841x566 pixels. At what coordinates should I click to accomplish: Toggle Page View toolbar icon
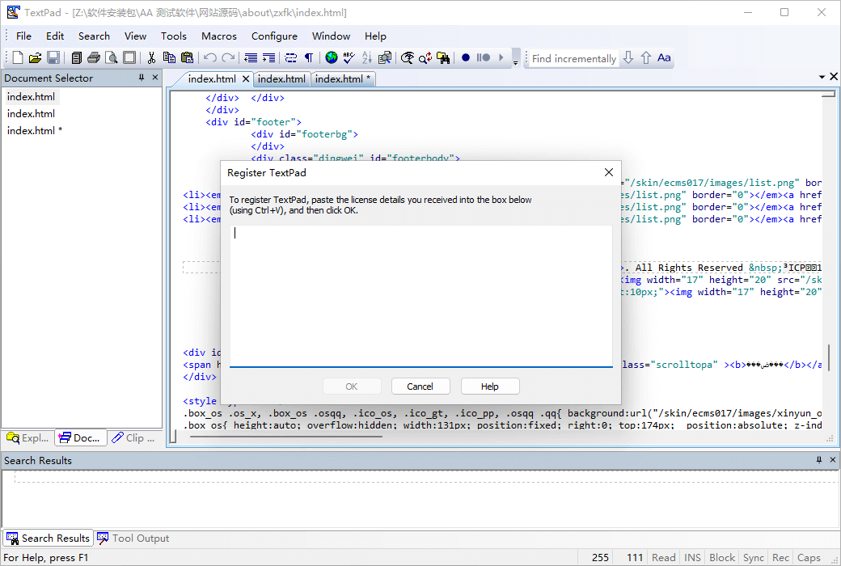point(129,57)
